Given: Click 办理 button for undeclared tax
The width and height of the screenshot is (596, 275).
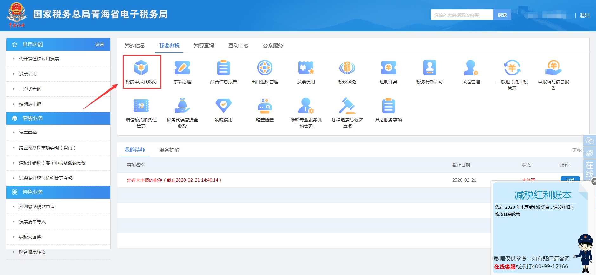Looking at the screenshot, I should (570, 179).
